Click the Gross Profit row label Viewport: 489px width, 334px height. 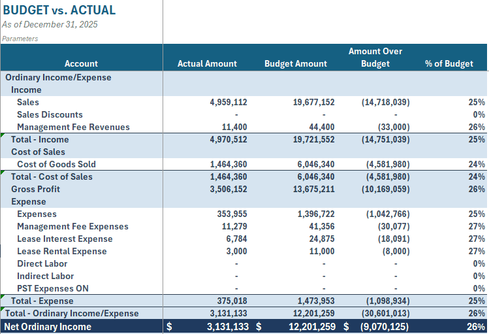(35, 189)
